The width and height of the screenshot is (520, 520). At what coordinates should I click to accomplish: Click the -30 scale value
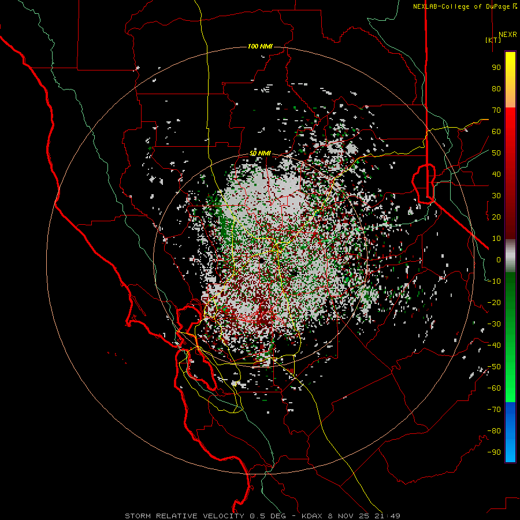coord(494,324)
